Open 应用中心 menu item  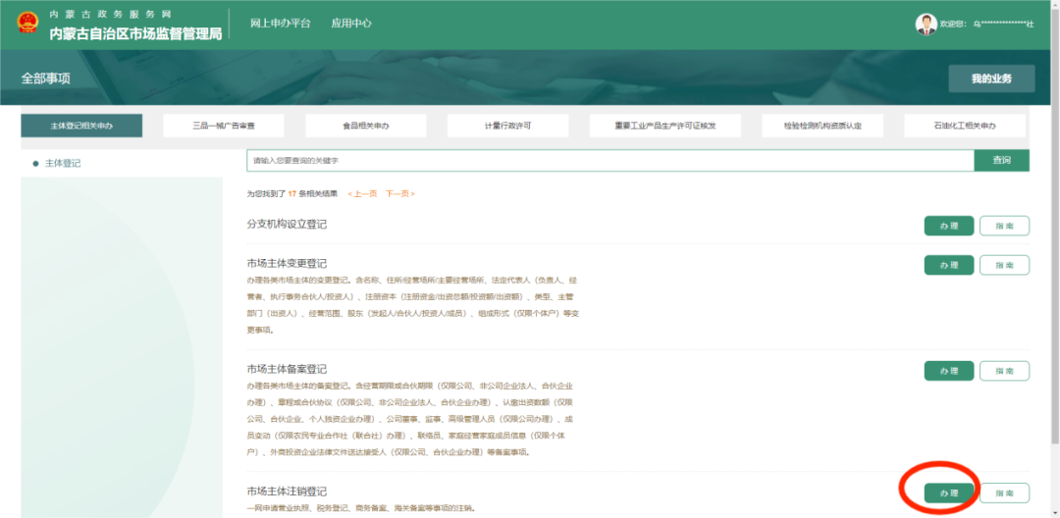350,23
